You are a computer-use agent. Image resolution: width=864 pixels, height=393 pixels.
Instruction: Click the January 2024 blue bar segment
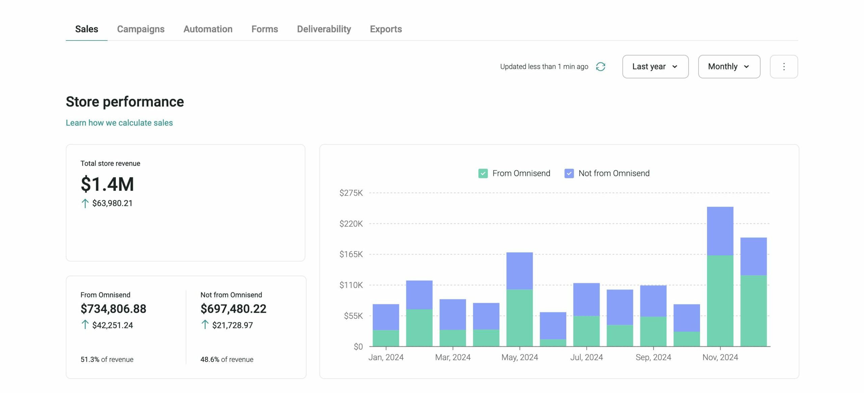386,317
